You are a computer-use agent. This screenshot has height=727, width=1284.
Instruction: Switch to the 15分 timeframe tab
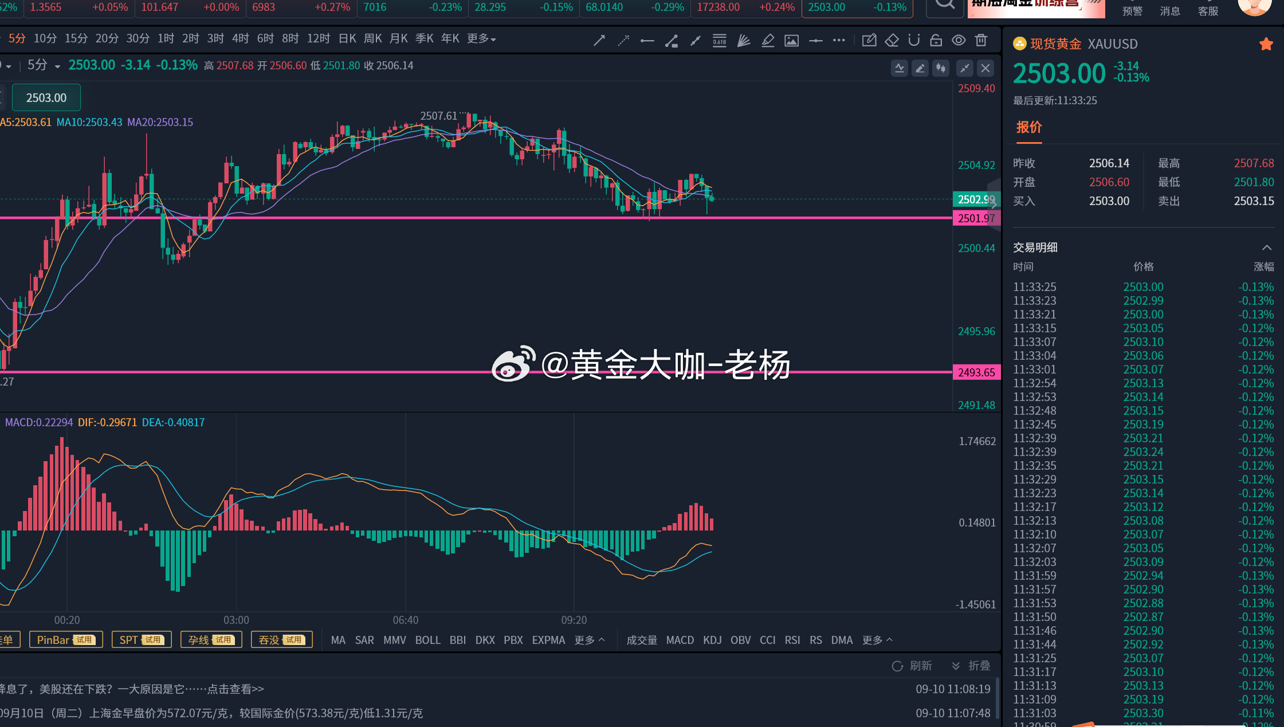[75, 38]
